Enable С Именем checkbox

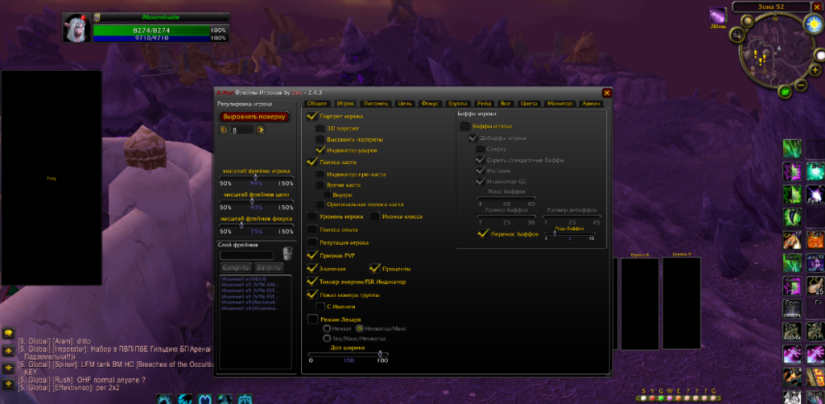(x=320, y=307)
